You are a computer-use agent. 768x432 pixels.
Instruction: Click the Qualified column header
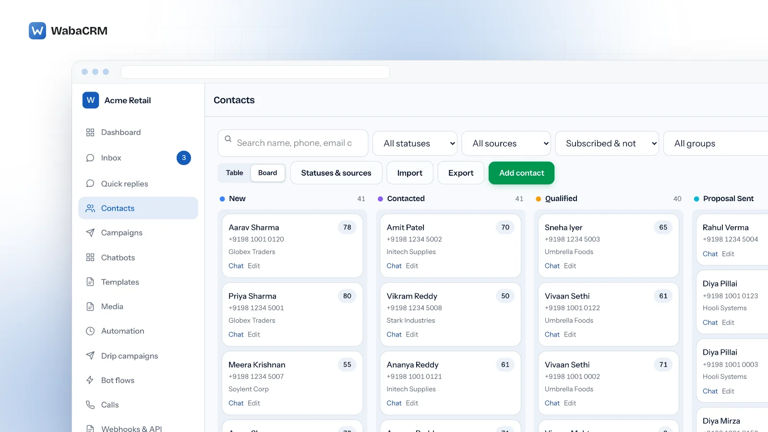click(x=561, y=199)
